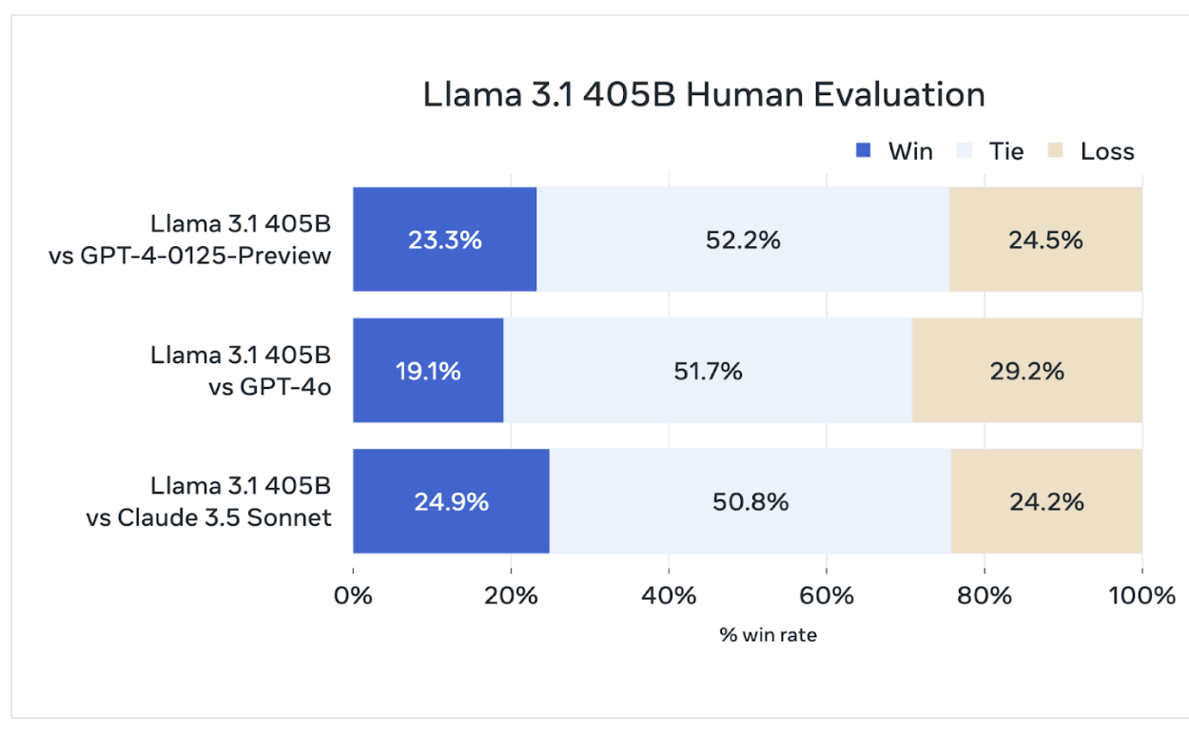Click the vs GPT-4-0125-Preview row label
This screenshot has height=736, width=1189.
190,256
